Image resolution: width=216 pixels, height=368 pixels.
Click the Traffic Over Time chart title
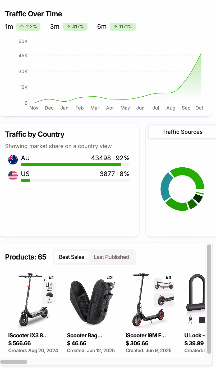pyautogui.click(x=34, y=14)
